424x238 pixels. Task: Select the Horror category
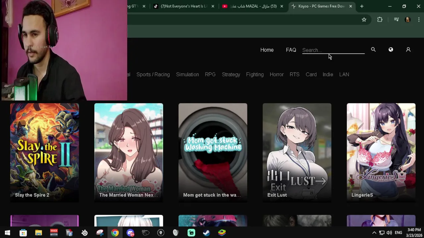(277, 74)
